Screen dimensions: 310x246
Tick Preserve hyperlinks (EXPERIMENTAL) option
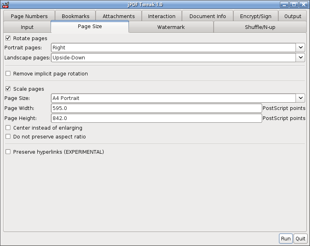(8, 152)
